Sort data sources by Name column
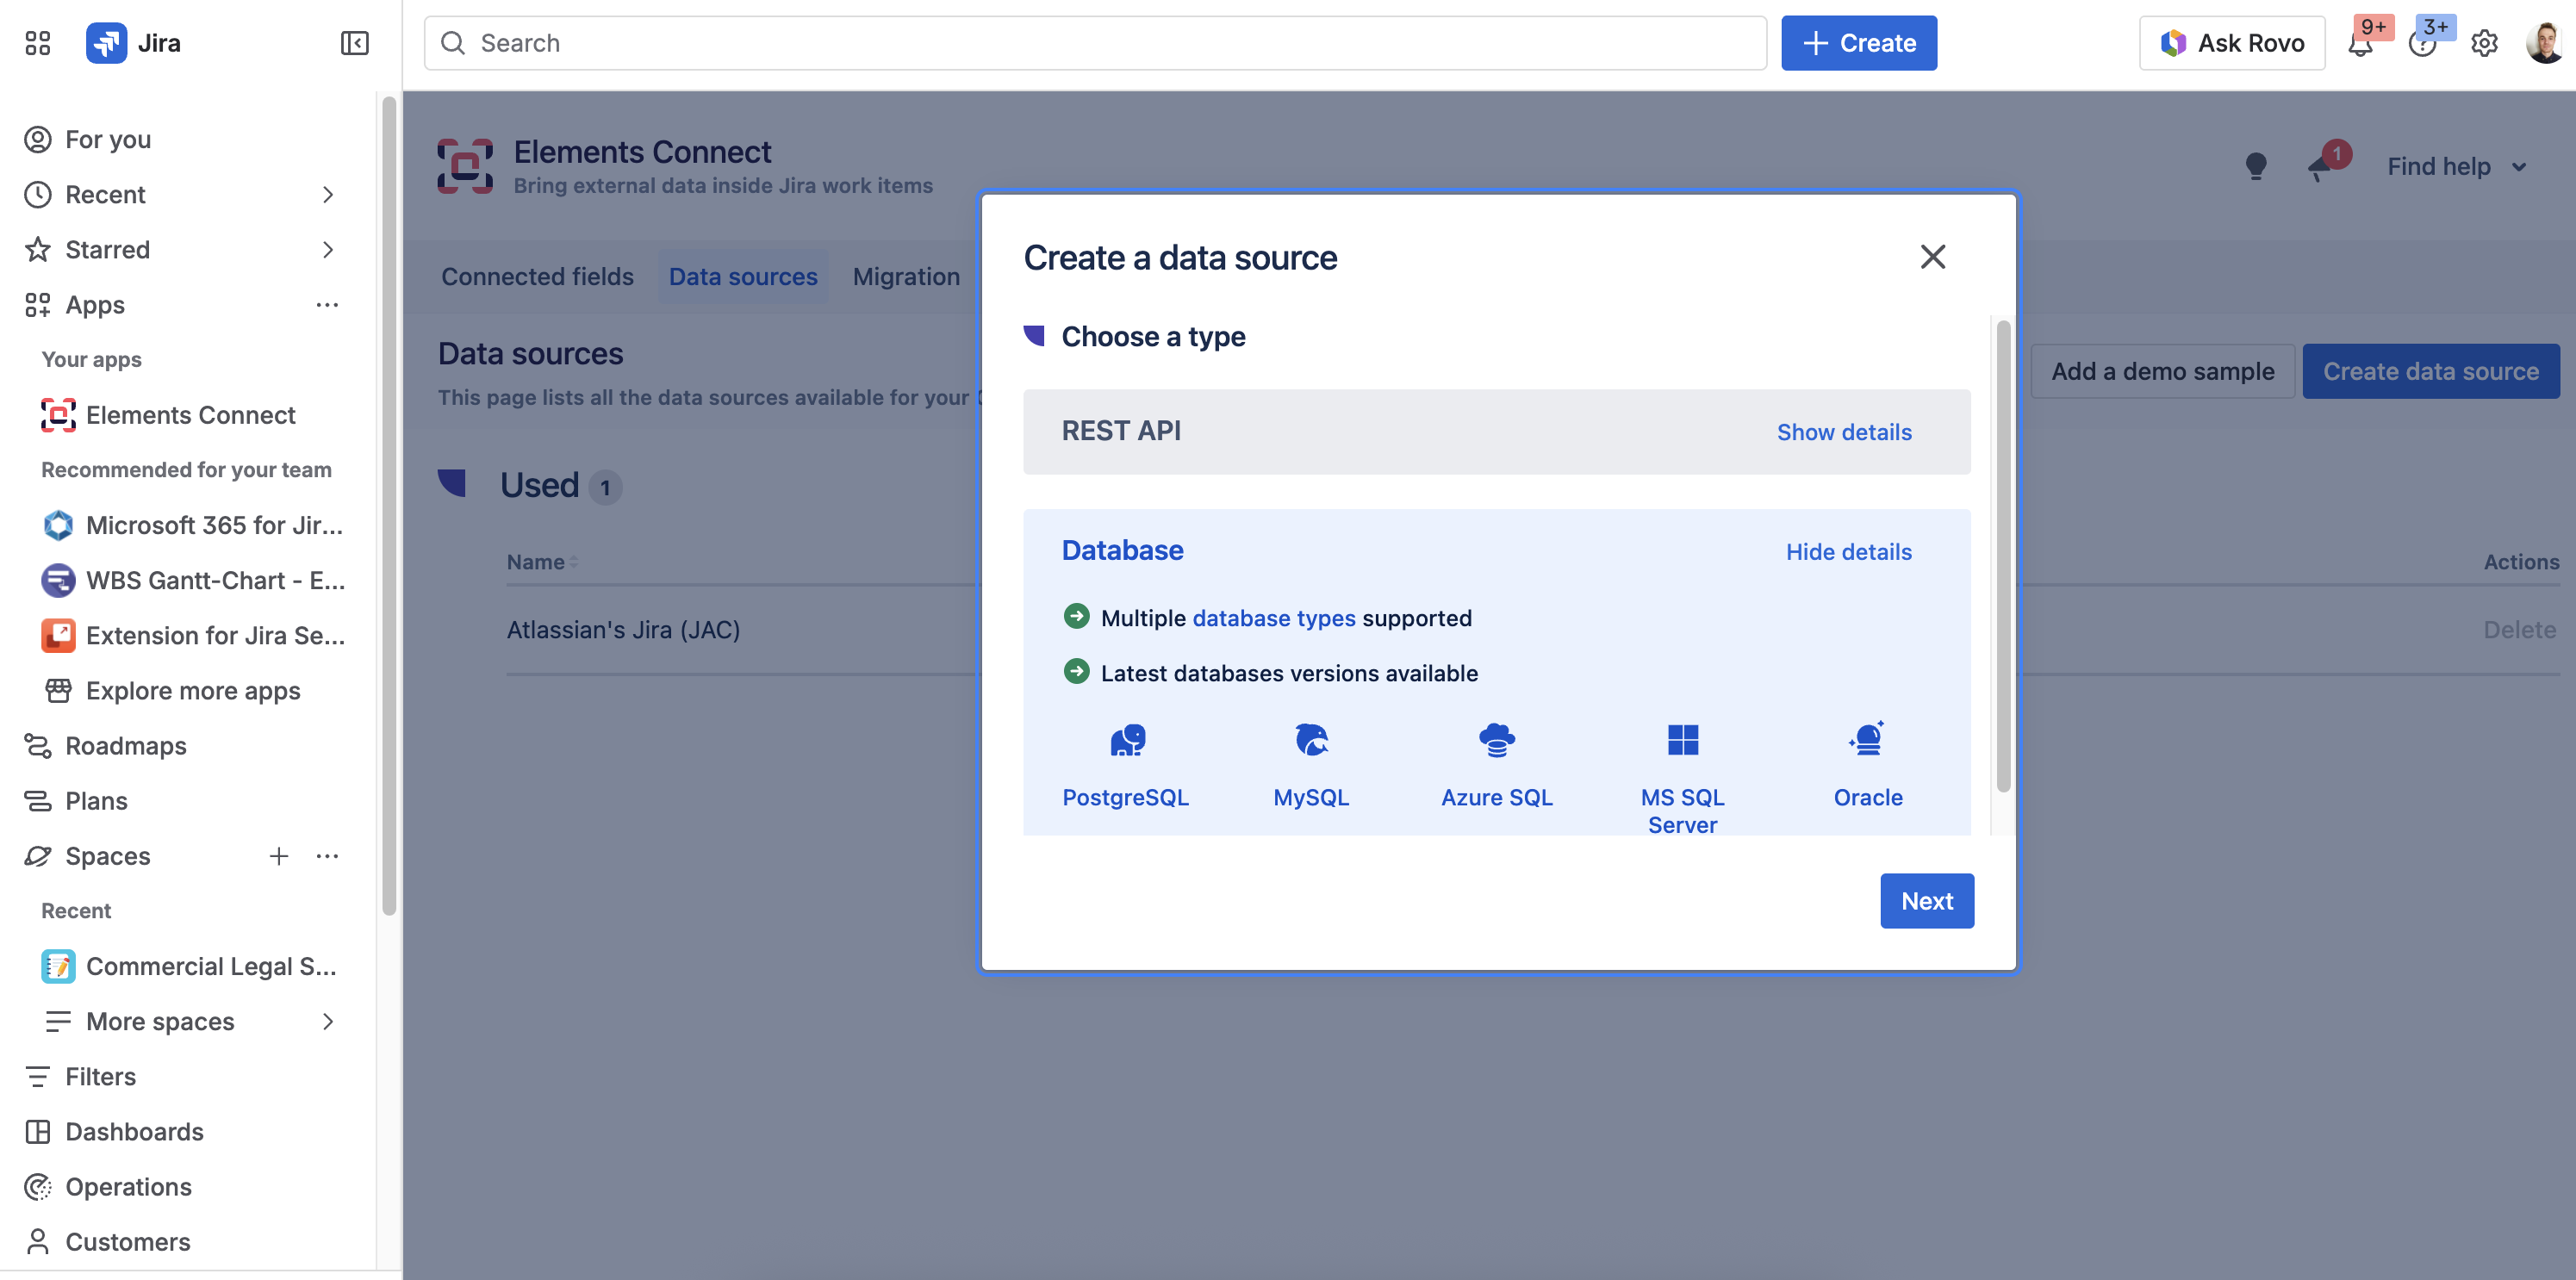 click(542, 562)
